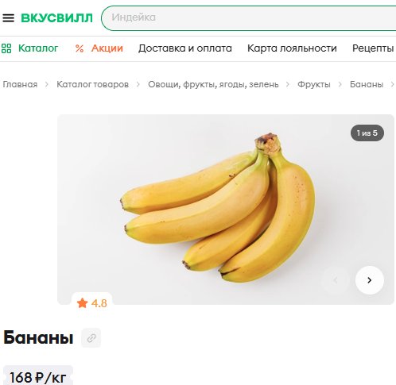Click Каталог товаров breadcrumb link
Image resolution: width=396 pixels, height=385 pixels.
click(x=92, y=84)
